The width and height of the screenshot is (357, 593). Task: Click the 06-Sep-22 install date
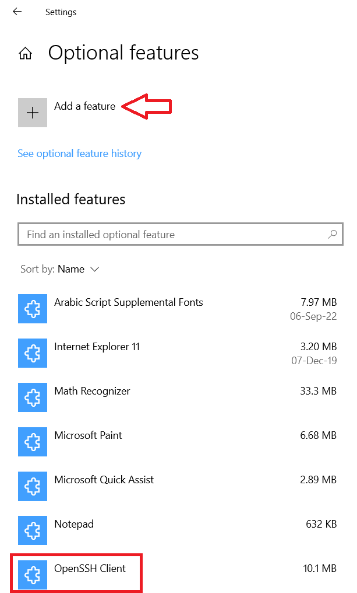click(x=313, y=316)
